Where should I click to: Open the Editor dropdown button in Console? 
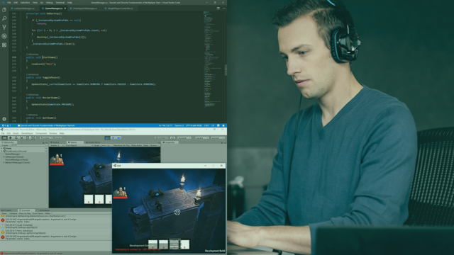click(x=48, y=213)
